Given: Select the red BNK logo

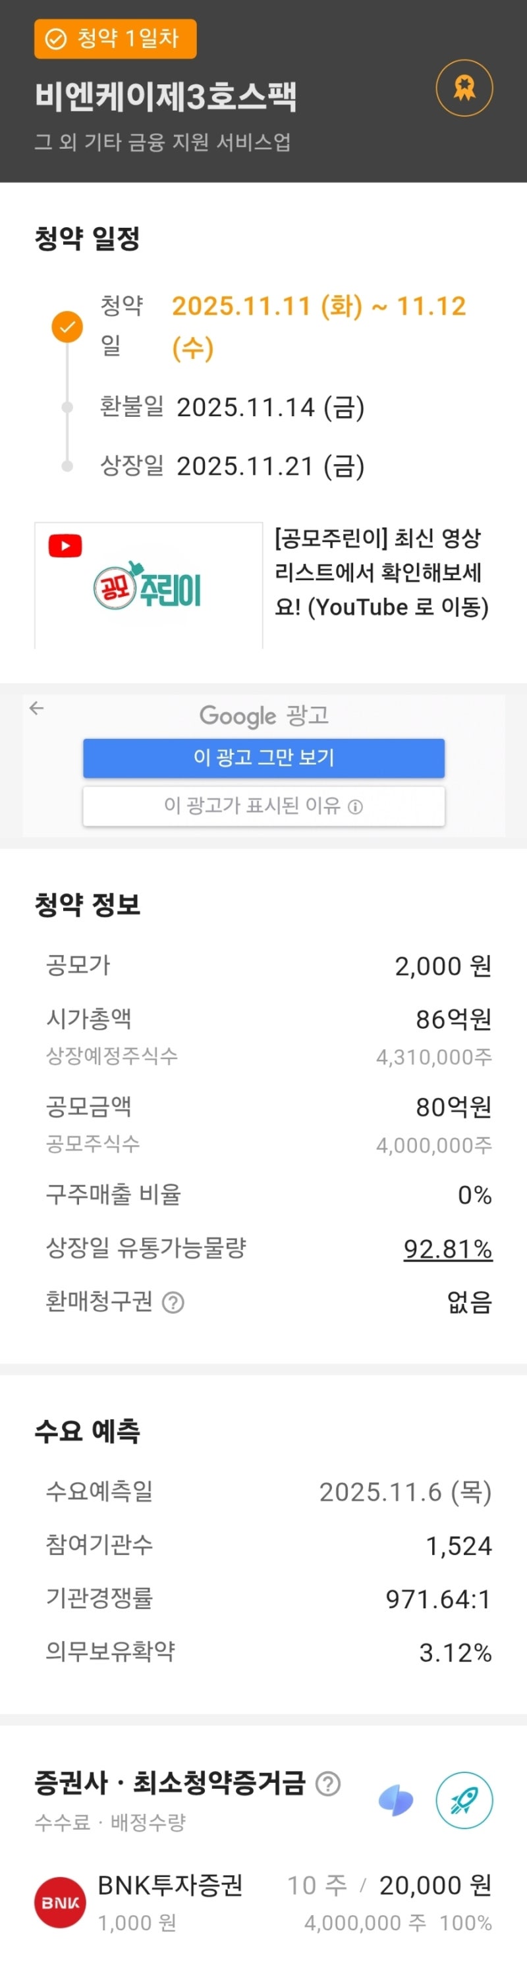Looking at the screenshot, I should click(60, 1903).
